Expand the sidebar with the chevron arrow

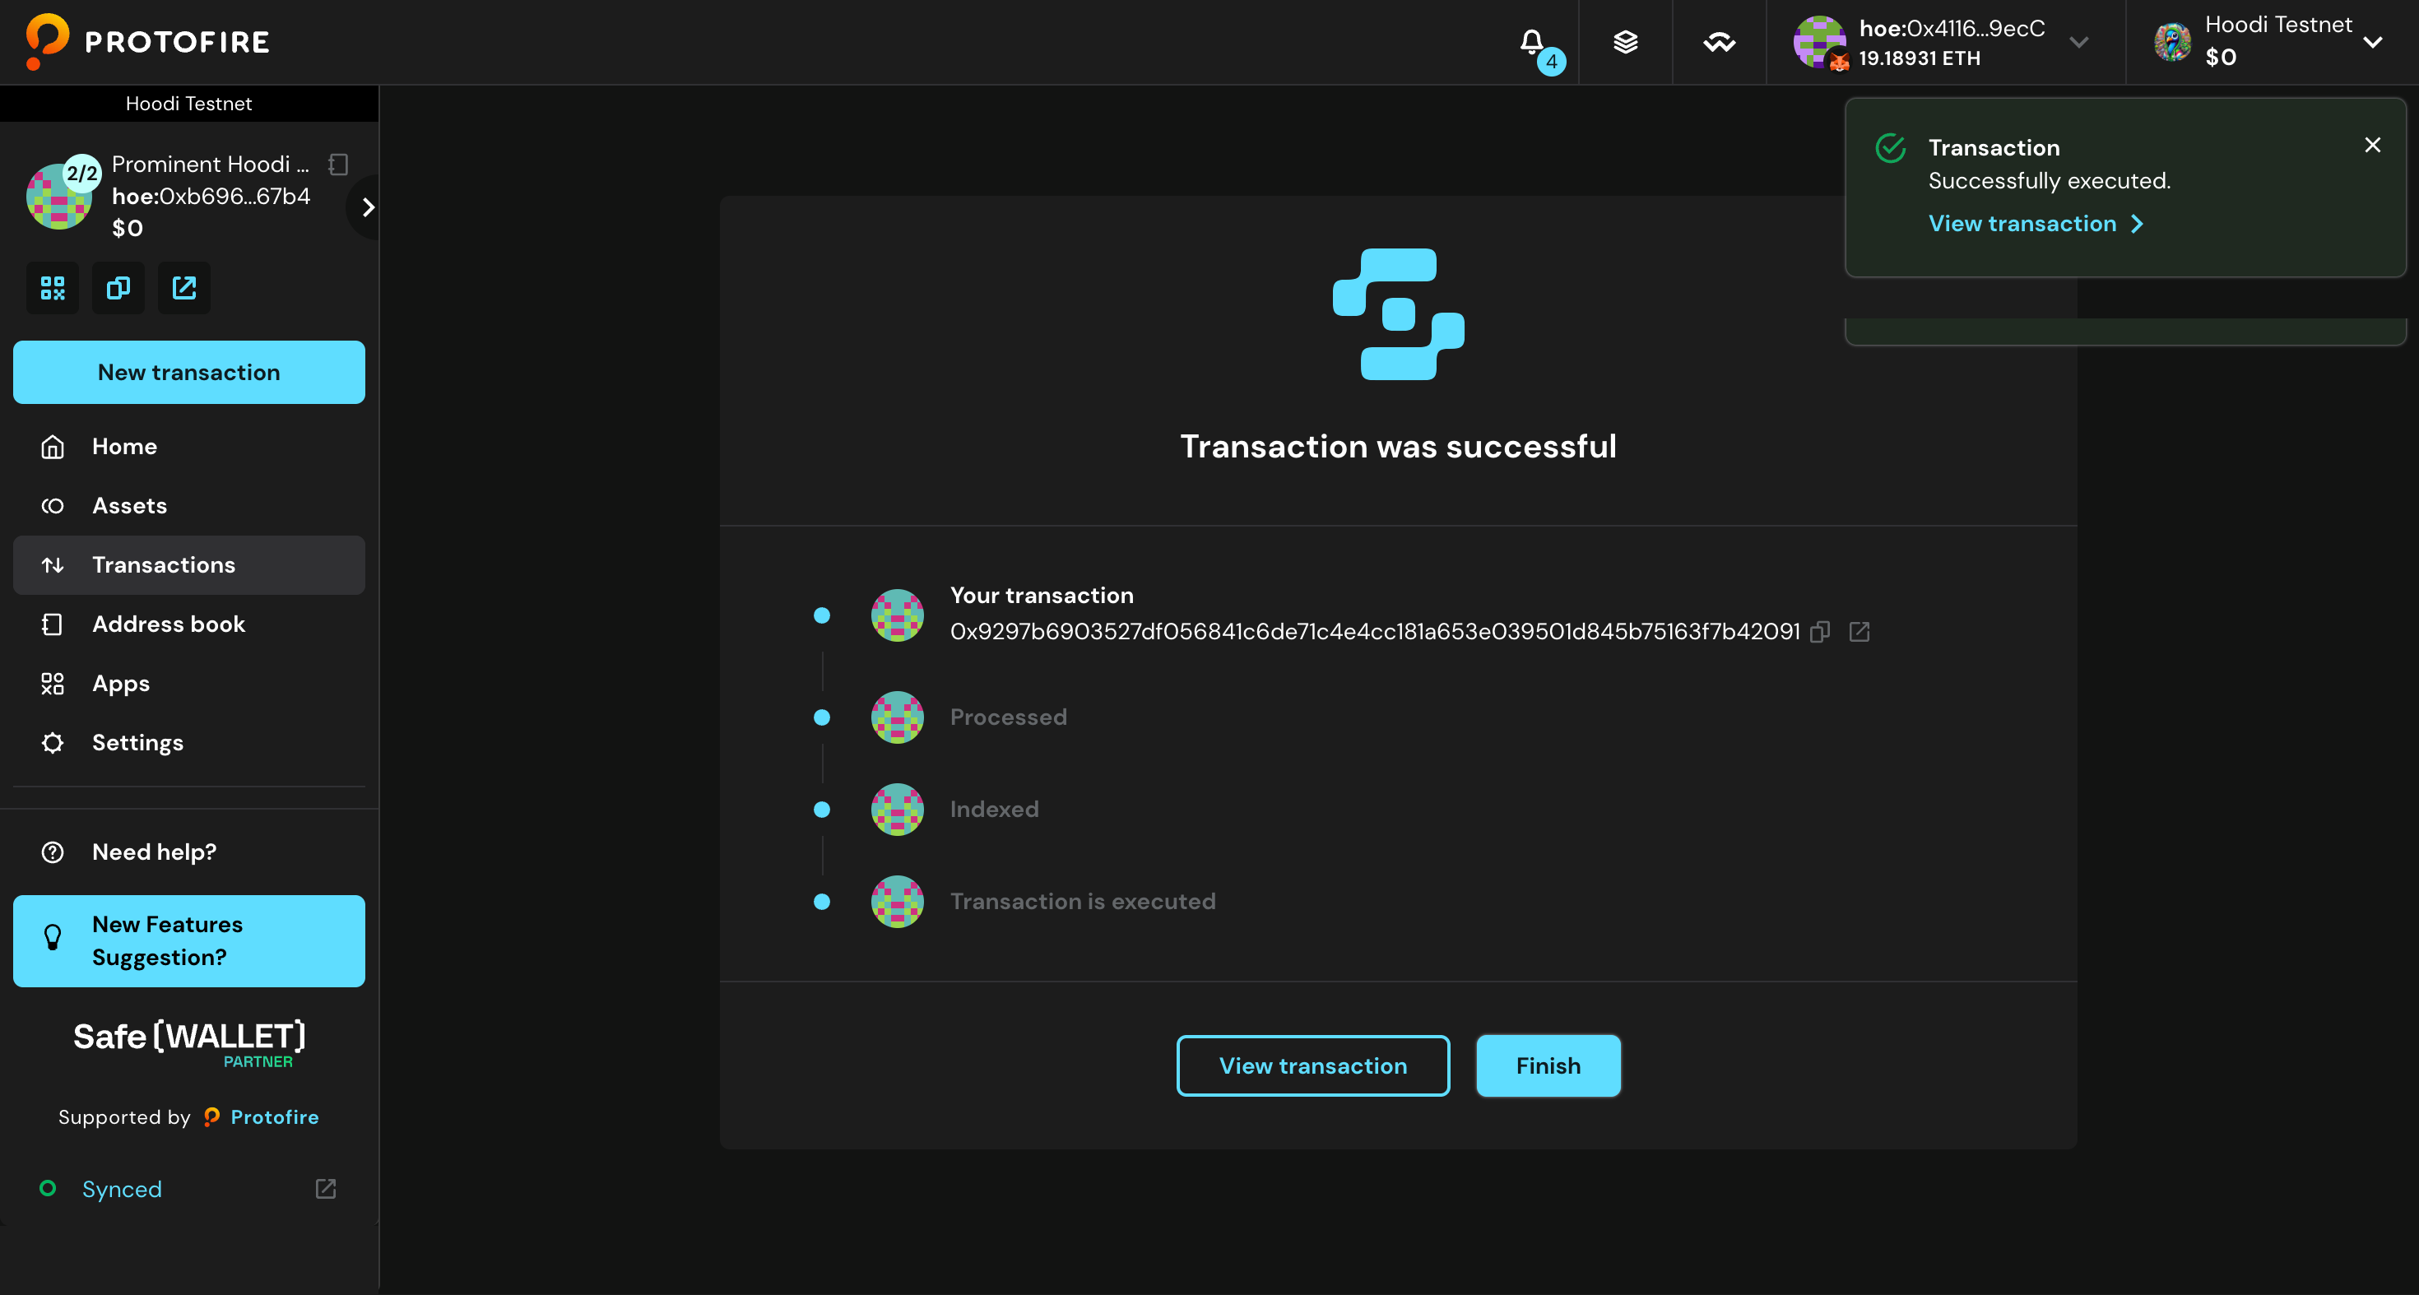pyautogui.click(x=367, y=207)
